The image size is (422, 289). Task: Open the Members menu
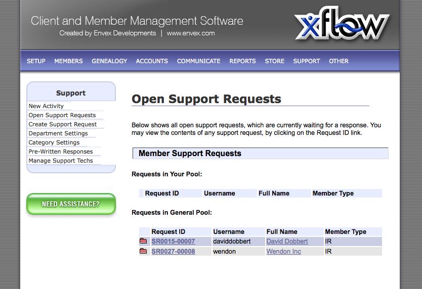pyautogui.click(x=68, y=61)
